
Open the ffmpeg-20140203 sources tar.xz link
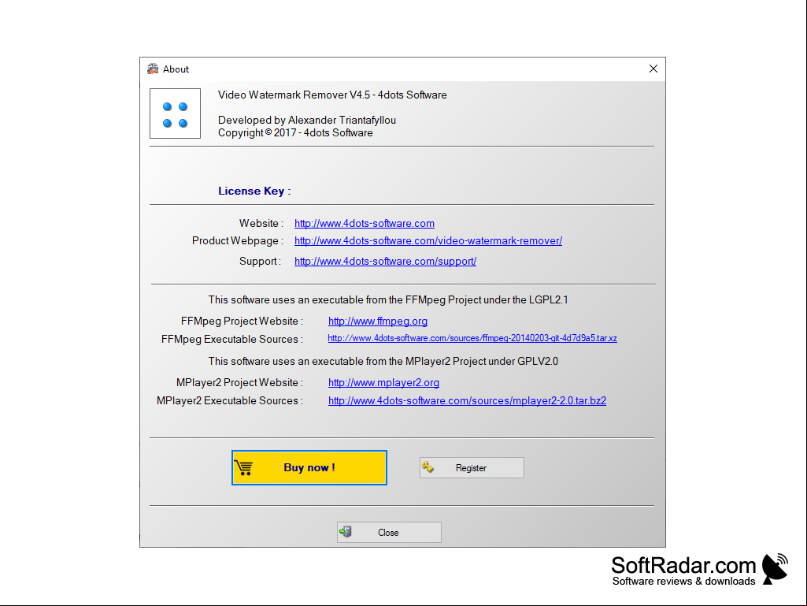[x=472, y=338]
